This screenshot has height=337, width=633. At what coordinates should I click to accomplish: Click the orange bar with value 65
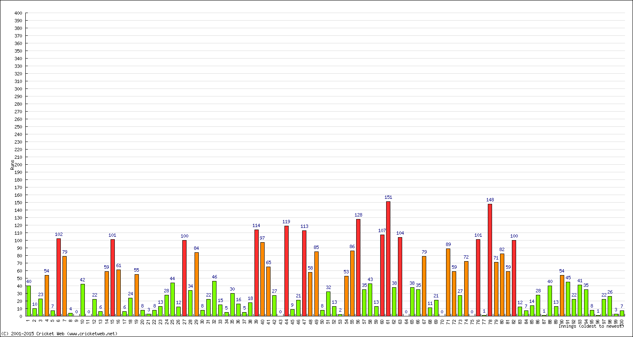coord(268,292)
